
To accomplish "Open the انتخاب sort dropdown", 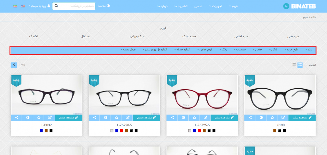I will pos(311,65).
